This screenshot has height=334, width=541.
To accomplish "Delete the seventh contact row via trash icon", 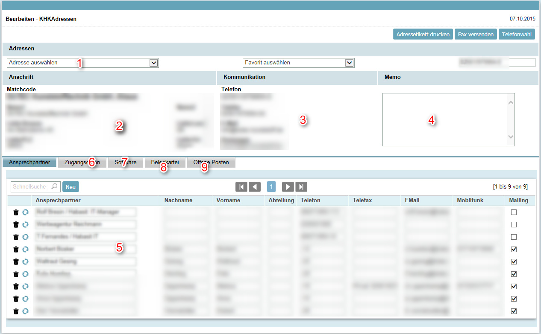I will pos(16,286).
